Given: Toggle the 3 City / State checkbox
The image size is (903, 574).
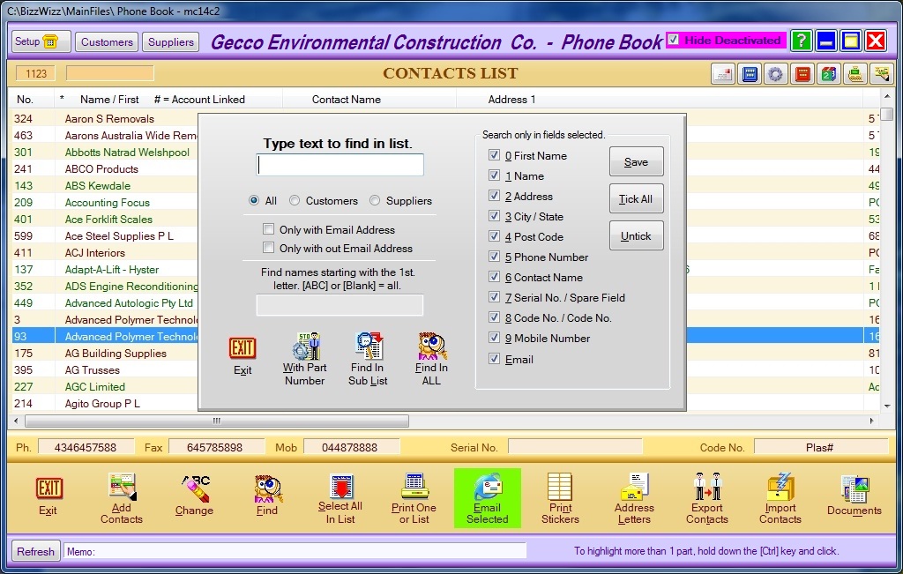Looking at the screenshot, I should [x=494, y=216].
